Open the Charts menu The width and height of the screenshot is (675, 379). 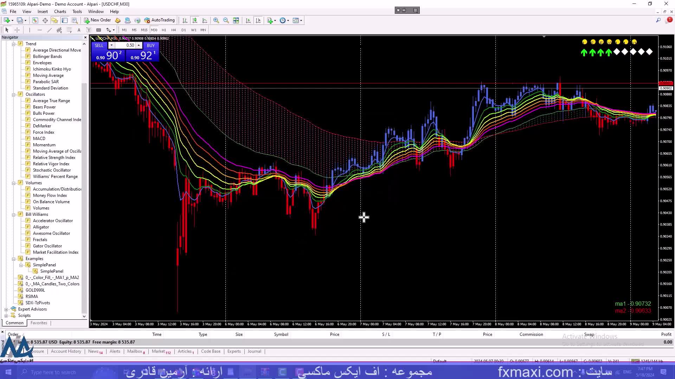pyautogui.click(x=60, y=12)
